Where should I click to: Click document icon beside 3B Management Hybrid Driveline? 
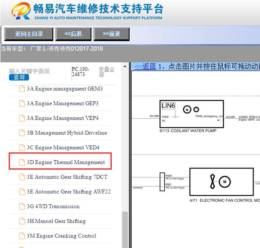(22, 133)
